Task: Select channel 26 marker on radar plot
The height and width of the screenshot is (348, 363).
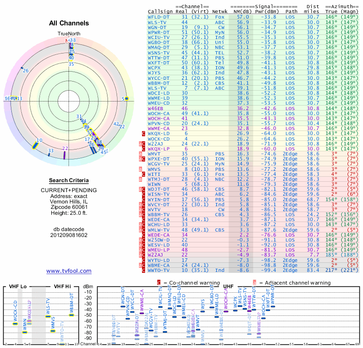Action: pos(22,68)
